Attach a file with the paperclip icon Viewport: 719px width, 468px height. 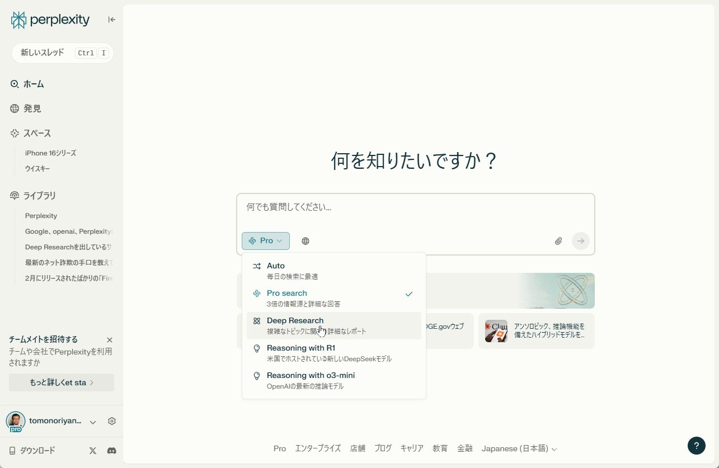558,241
